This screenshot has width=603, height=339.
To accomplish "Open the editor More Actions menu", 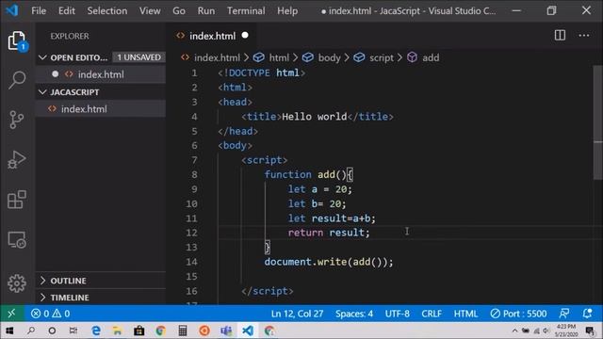I will pos(584,36).
